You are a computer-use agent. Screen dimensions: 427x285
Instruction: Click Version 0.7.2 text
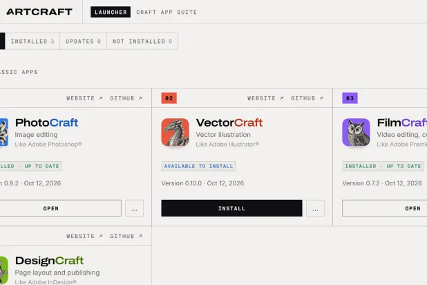(382, 183)
